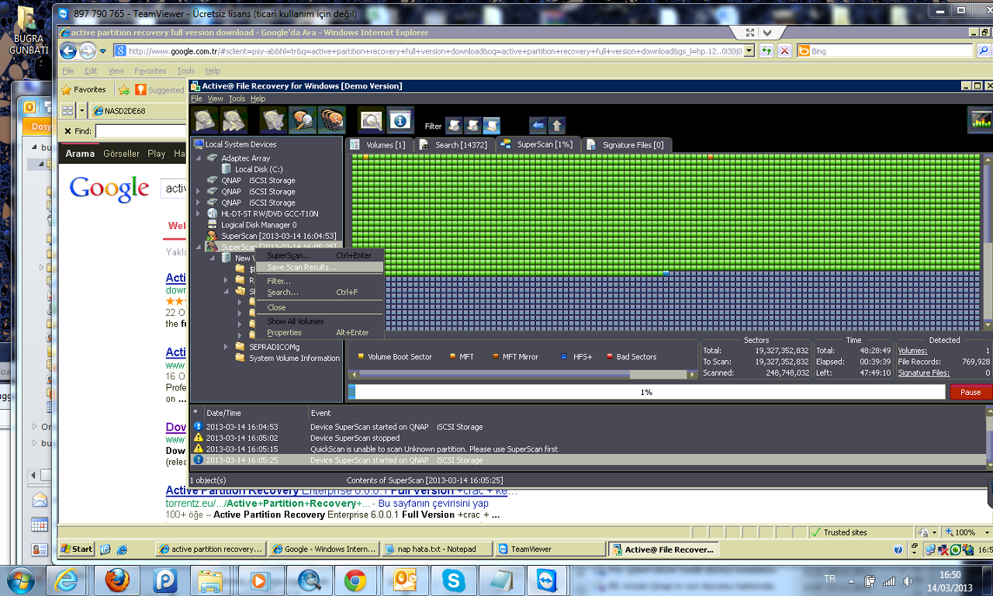Open TeamViewer icon on outer Windows taskbar
Image resolution: width=993 pixels, height=596 pixels.
pyautogui.click(x=547, y=580)
